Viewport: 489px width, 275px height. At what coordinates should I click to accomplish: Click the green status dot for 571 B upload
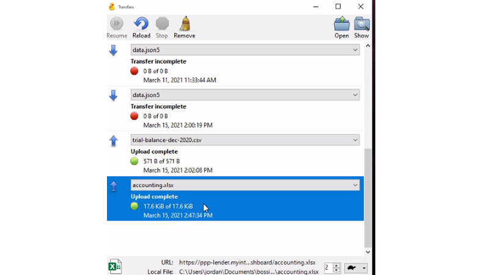coord(134,161)
